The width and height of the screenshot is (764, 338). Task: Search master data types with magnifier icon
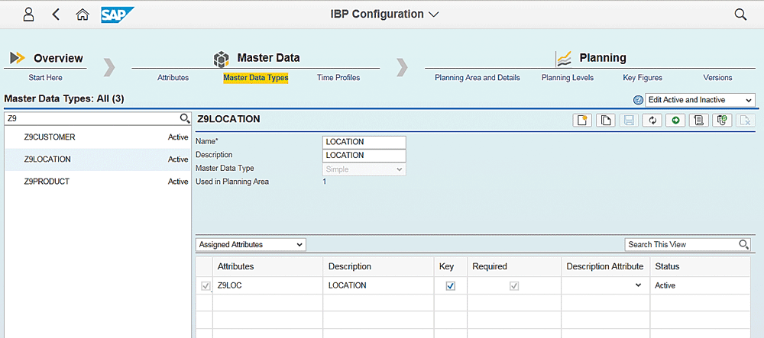(x=184, y=118)
